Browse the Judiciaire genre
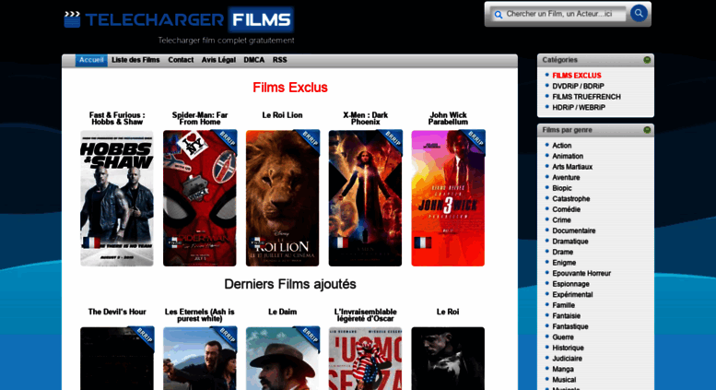716x390 pixels. pos(567,359)
